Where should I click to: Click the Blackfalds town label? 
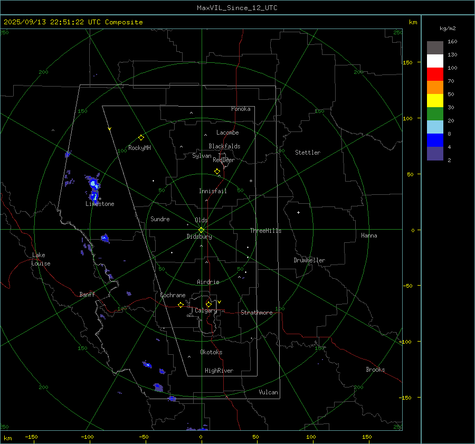(x=224, y=146)
